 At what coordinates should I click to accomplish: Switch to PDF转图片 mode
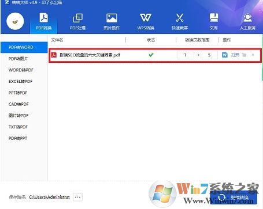point(18,59)
